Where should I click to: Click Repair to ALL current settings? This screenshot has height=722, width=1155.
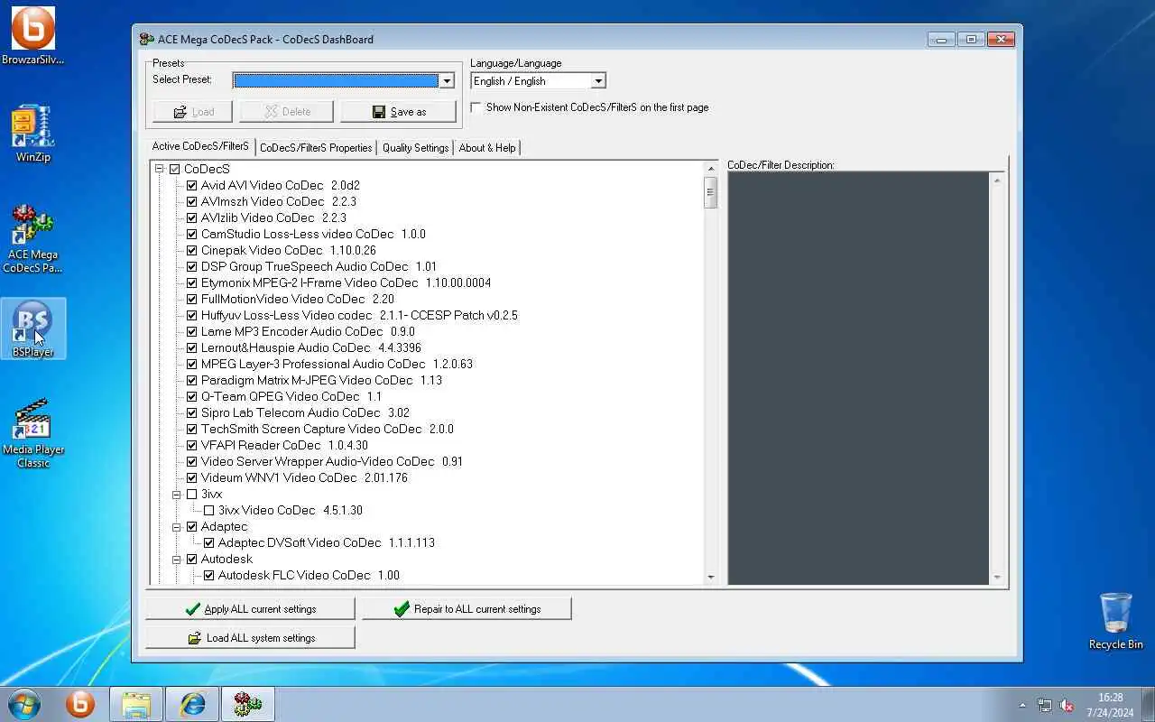coord(467,609)
